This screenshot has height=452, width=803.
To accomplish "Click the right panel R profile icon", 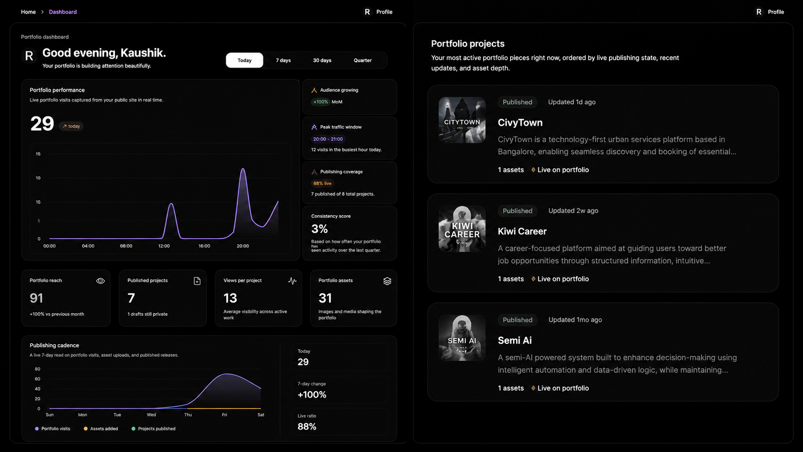I will tap(759, 12).
